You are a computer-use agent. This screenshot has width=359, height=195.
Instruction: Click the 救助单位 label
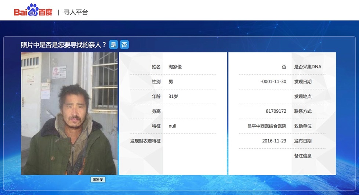(x=303, y=126)
